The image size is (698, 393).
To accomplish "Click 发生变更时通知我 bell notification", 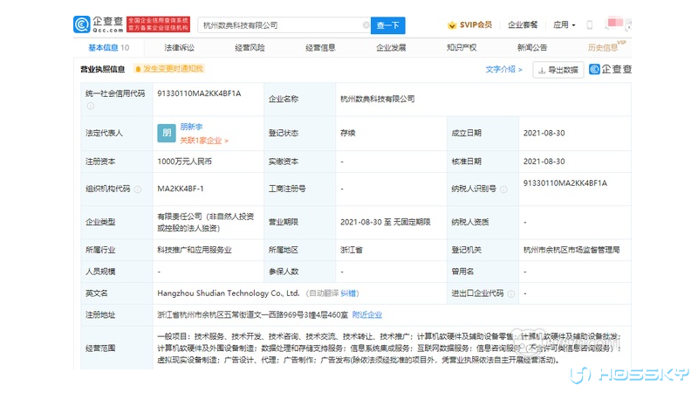I will click(x=169, y=69).
